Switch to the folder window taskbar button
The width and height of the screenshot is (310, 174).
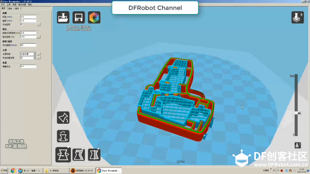click(56, 171)
